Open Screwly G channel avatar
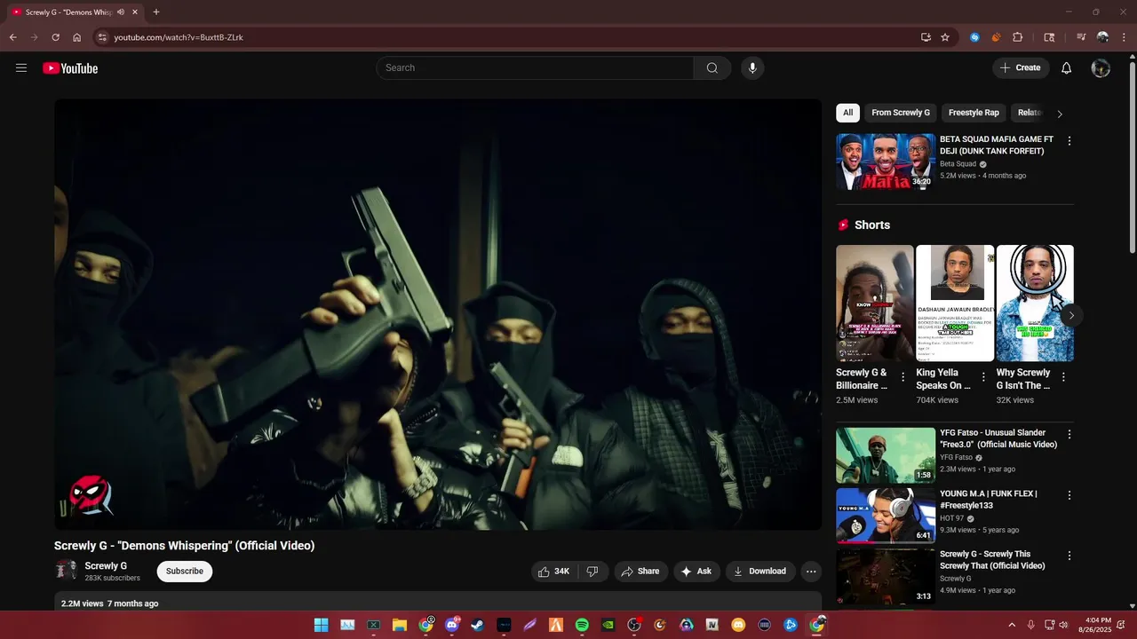Viewport: 1137px width, 639px height. tap(66, 570)
